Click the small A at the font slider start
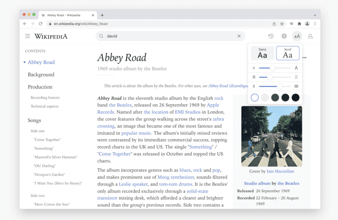This screenshot has height=220, width=338. 254,68
